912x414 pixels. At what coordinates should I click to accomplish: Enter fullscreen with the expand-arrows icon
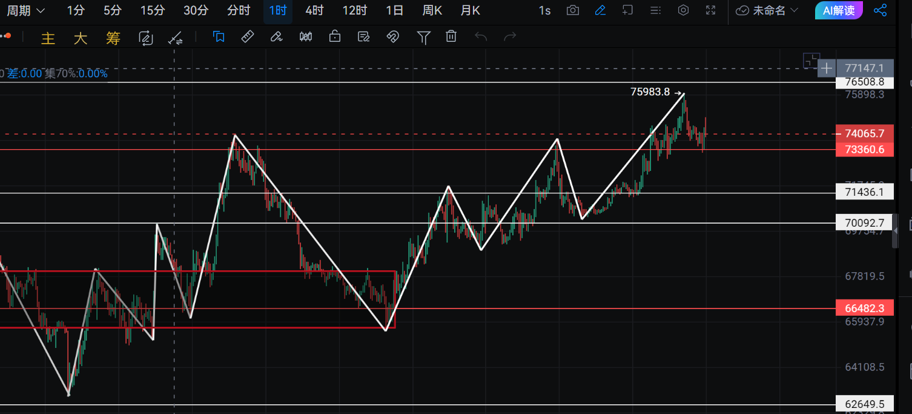click(x=711, y=10)
